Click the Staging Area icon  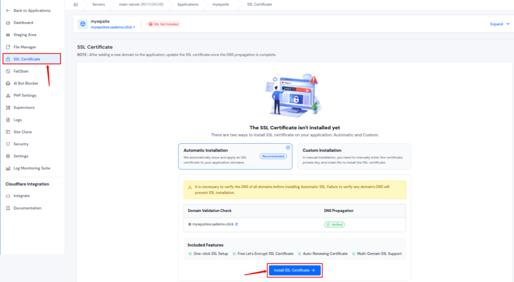tap(8, 35)
